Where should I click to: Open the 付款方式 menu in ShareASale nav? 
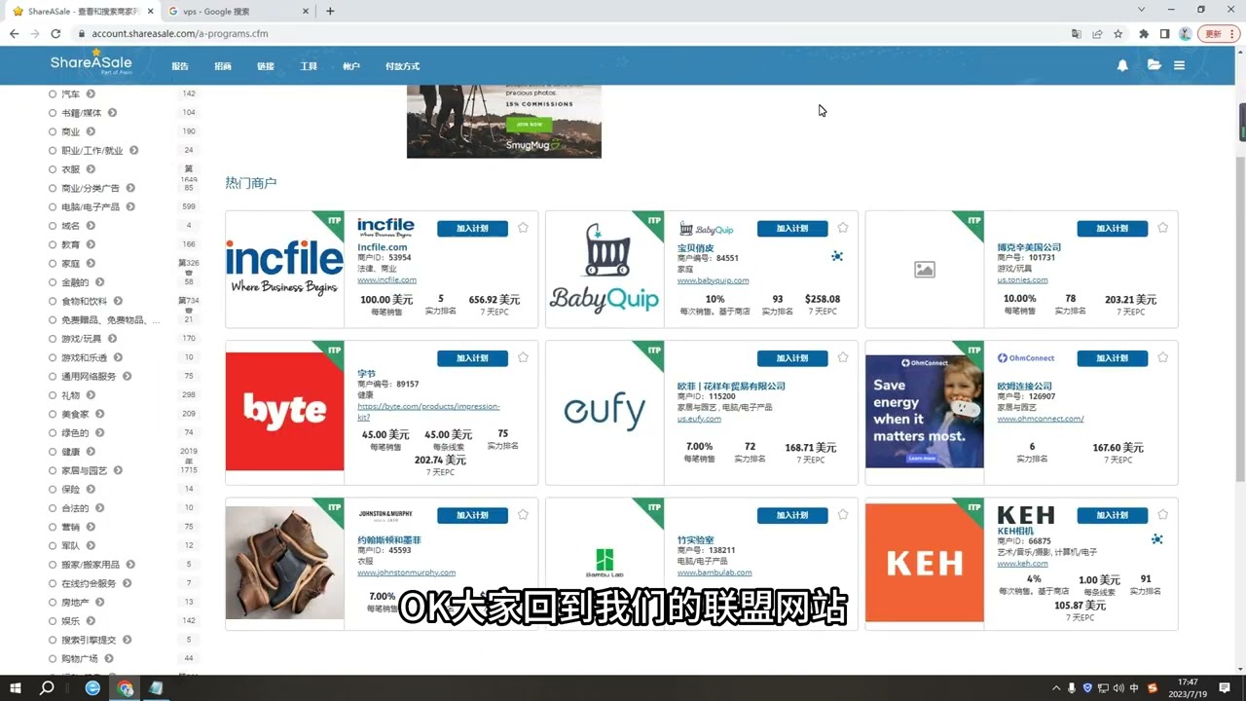tap(402, 66)
